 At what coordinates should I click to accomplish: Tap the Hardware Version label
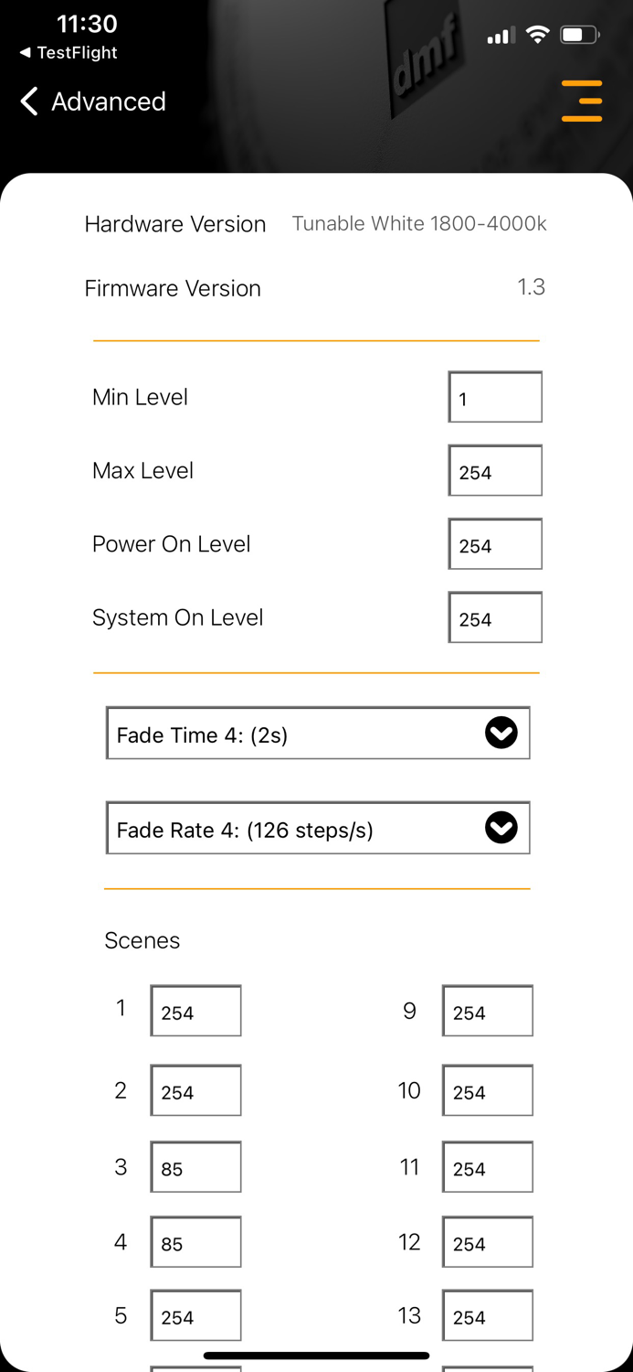click(x=174, y=224)
